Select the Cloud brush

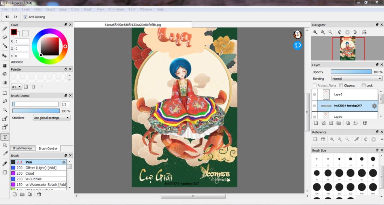click(39, 174)
